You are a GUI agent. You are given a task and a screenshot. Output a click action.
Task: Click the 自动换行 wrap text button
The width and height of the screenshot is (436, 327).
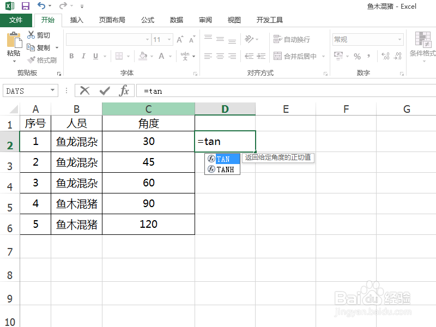[x=292, y=39]
